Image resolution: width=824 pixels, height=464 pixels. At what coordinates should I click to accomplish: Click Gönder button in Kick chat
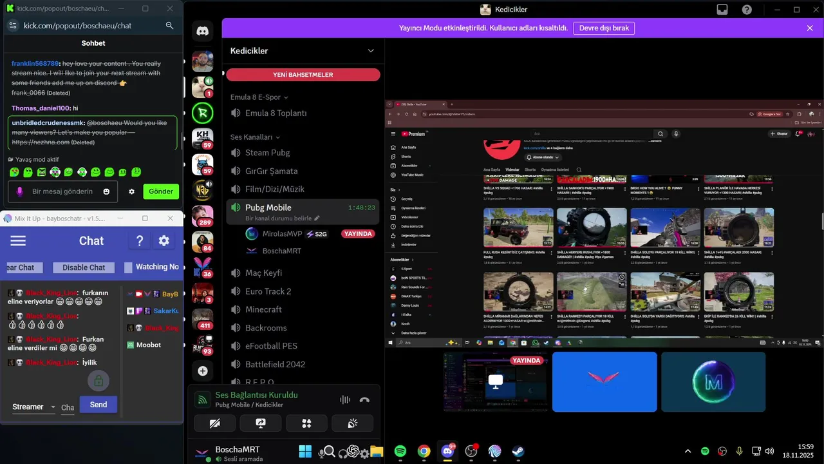[x=161, y=191]
